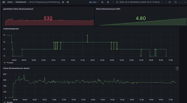Click the clock icon in time picker
The height and width of the screenshot is (103, 187).
pyautogui.click(x=117, y=2)
